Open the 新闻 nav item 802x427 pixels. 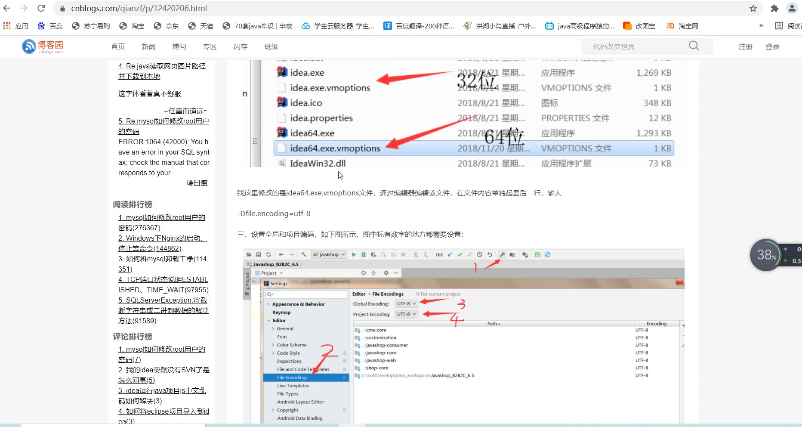click(x=148, y=46)
